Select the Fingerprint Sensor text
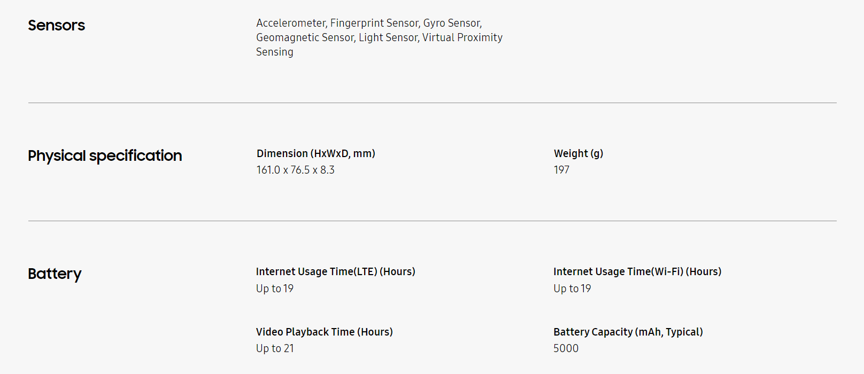 [374, 23]
